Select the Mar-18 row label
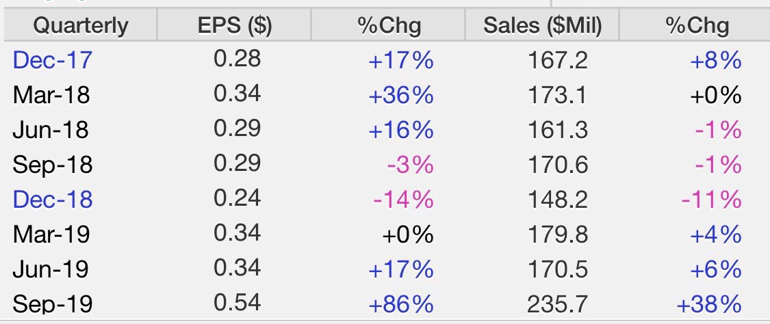The image size is (770, 324). point(51,95)
